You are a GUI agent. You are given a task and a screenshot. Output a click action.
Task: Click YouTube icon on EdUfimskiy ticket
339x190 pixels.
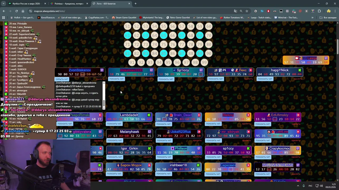click(x=298, y=115)
